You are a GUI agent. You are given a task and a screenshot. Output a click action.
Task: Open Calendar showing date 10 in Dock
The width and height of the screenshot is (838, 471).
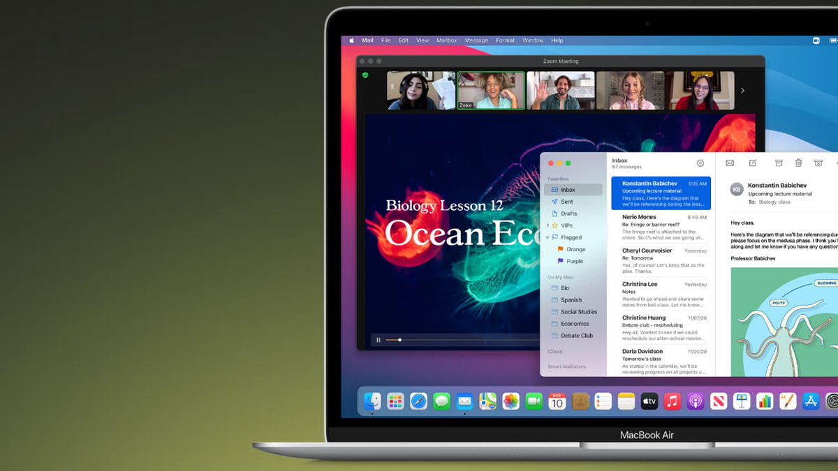pyautogui.click(x=557, y=401)
